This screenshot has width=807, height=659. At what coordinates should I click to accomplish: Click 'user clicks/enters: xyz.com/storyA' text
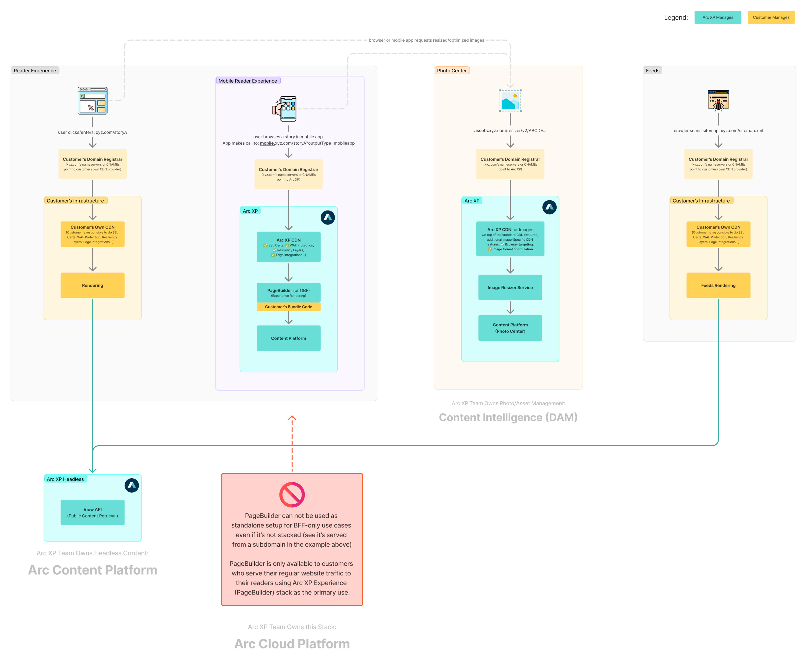point(92,133)
